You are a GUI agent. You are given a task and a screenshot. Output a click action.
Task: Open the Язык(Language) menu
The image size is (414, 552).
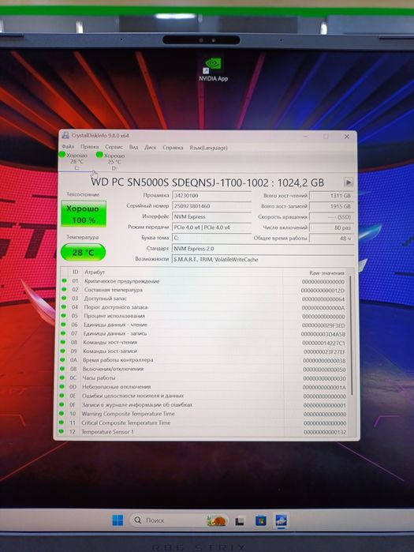(x=208, y=148)
